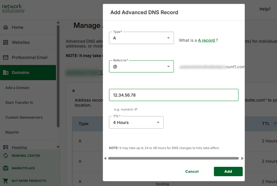Follow the A record help link

(207, 40)
